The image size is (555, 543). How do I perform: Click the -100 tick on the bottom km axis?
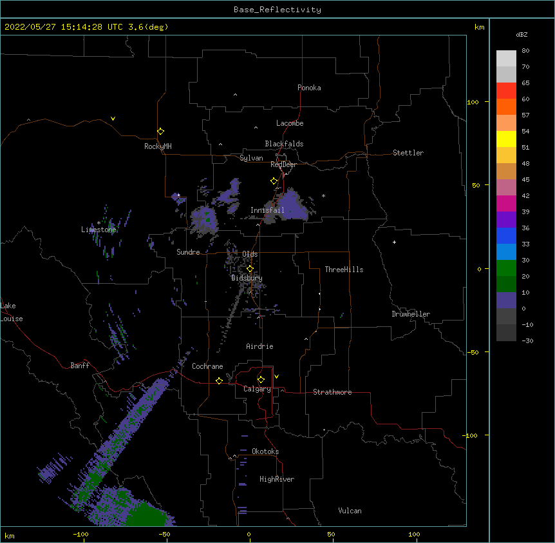coord(80,534)
